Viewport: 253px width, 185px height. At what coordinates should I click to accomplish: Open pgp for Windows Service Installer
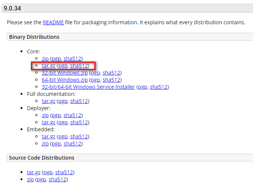pyautogui.click(x=143, y=87)
